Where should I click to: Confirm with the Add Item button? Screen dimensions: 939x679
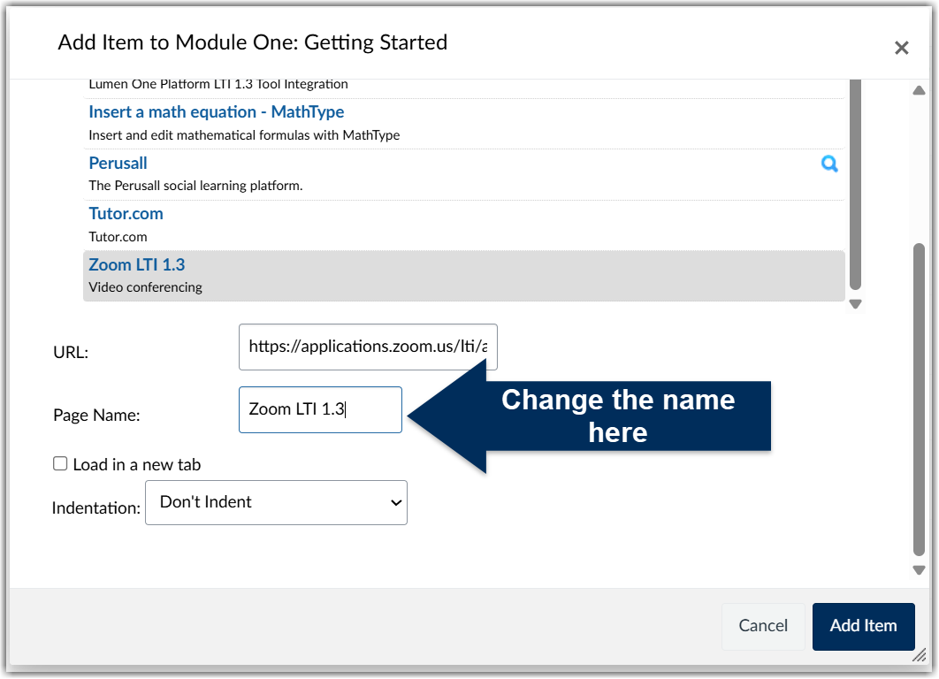click(x=863, y=626)
